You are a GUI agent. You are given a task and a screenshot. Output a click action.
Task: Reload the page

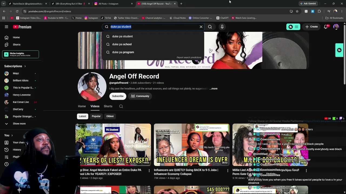17,11
